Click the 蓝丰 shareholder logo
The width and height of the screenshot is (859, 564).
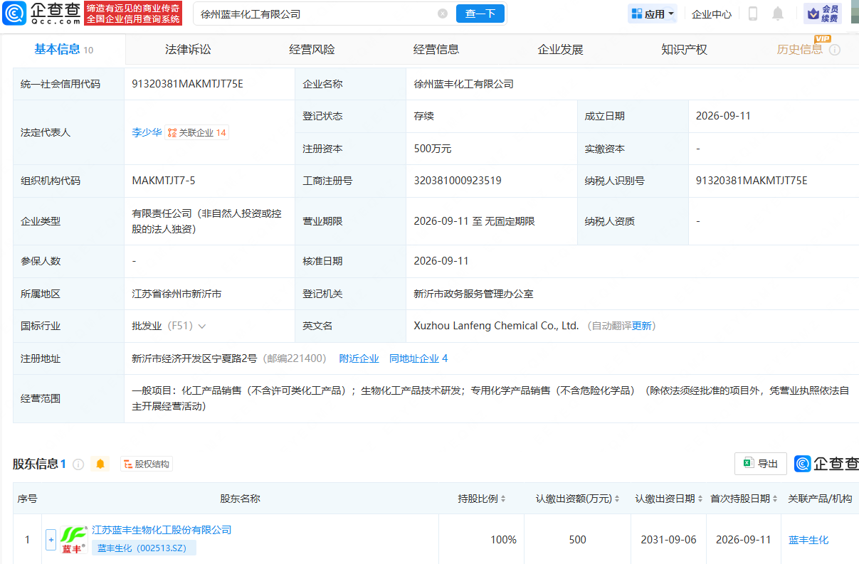(x=74, y=540)
